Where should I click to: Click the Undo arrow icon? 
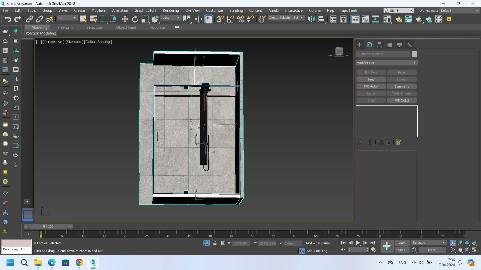[x=8, y=19]
